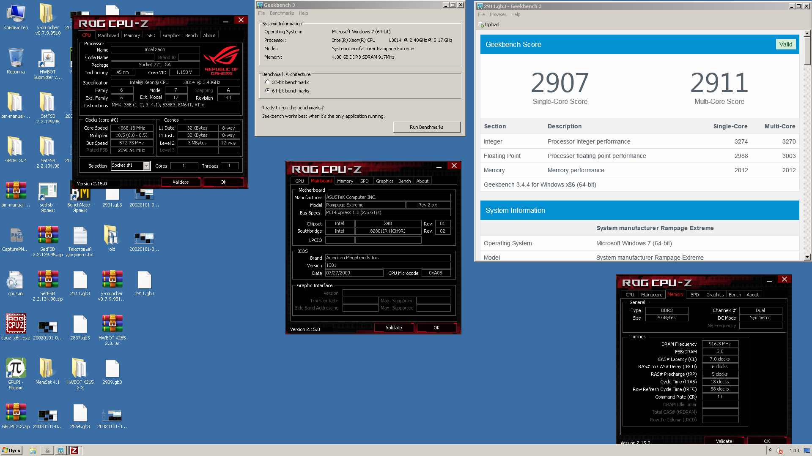
Task: Click Validate in the Mainboard CPU-Z window
Action: tap(394, 328)
